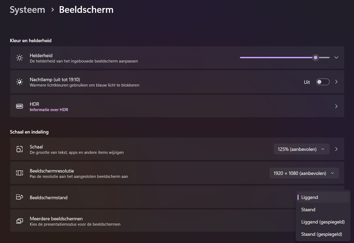
Task: Click the Meerdere beeldschermen icon
Action: click(x=20, y=221)
